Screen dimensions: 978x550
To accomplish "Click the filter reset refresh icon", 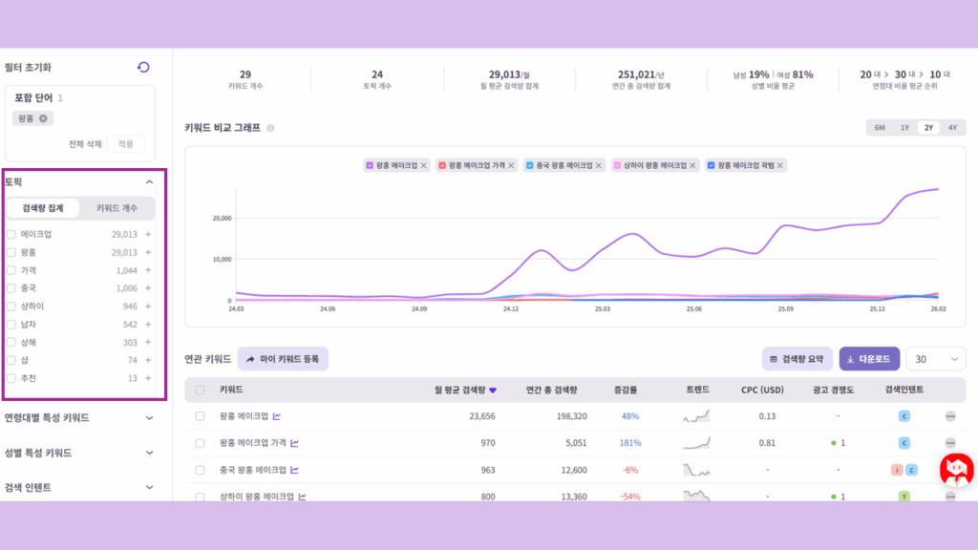I will pos(143,67).
